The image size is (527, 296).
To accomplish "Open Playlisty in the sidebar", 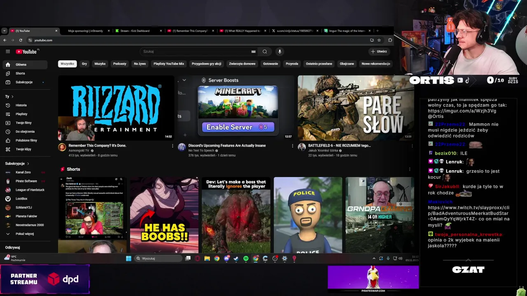I will click(26, 114).
